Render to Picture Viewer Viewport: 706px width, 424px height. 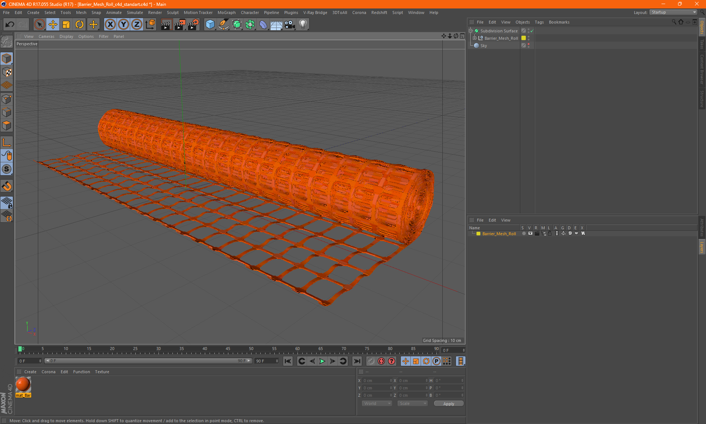tap(180, 25)
